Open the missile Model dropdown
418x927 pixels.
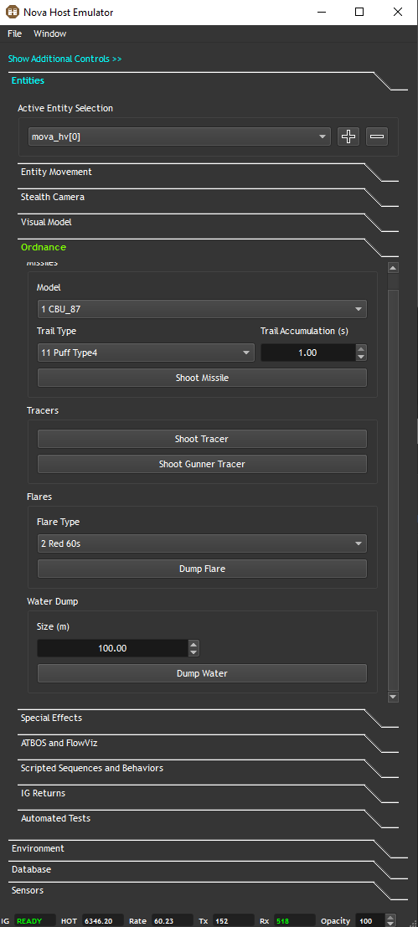(x=202, y=309)
